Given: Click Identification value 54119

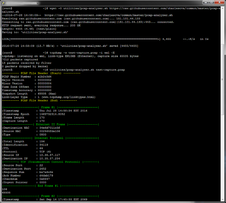Looking at the screenshot, I should point(44,145).
